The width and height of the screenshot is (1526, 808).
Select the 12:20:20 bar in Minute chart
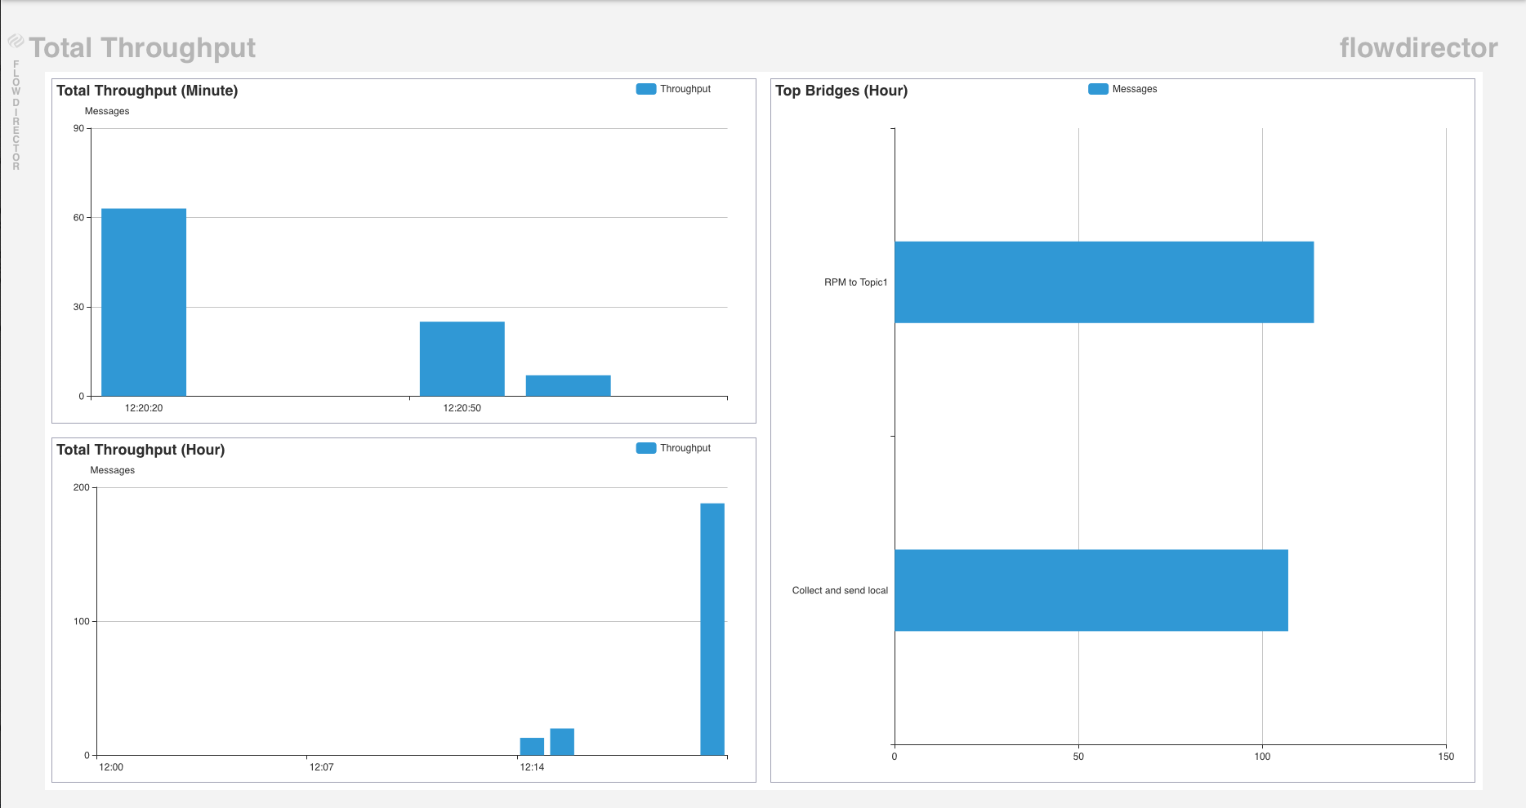point(144,302)
